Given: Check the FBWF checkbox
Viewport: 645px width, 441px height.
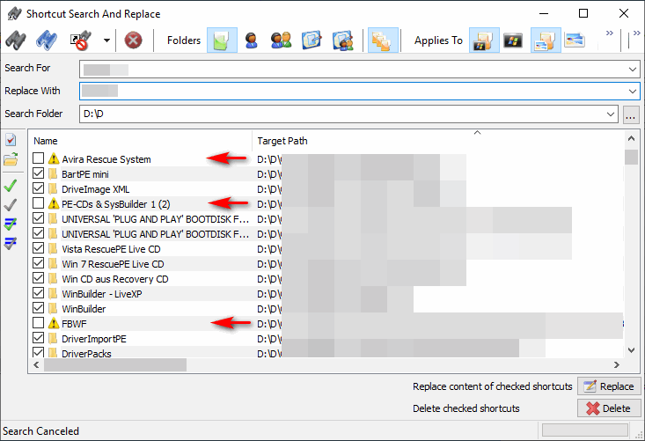Looking at the screenshot, I should tap(38, 322).
